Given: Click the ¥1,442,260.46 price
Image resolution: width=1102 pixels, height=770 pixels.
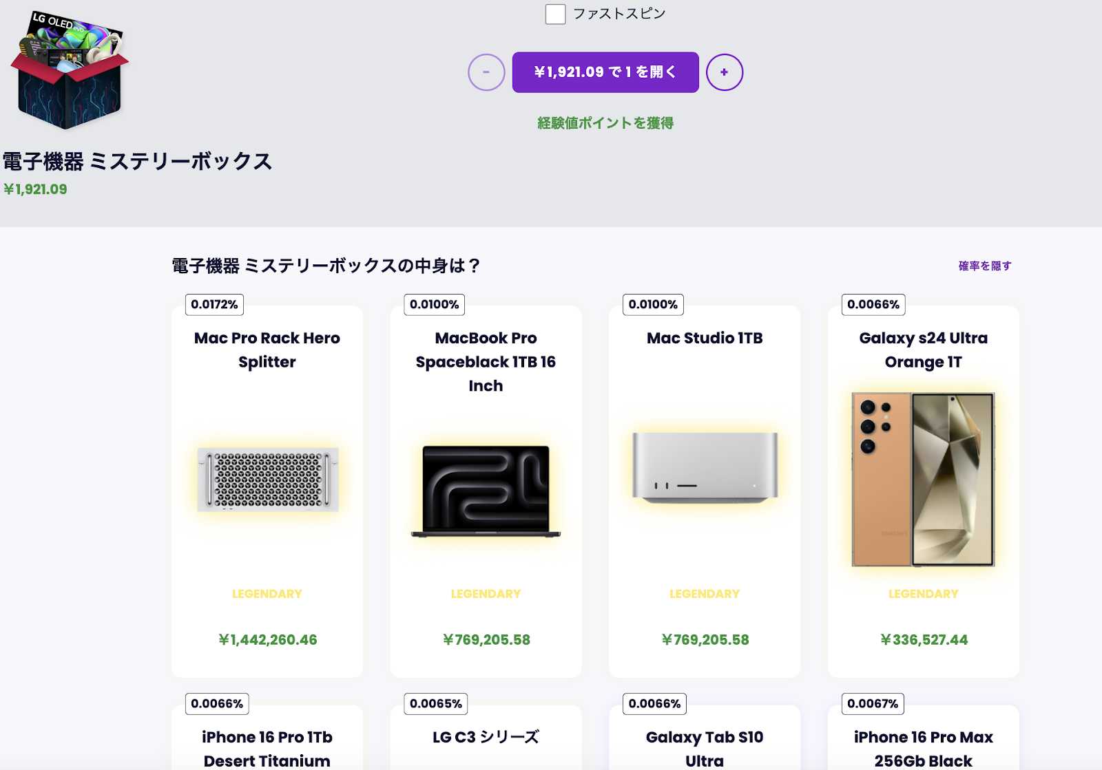Looking at the screenshot, I should point(268,640).
